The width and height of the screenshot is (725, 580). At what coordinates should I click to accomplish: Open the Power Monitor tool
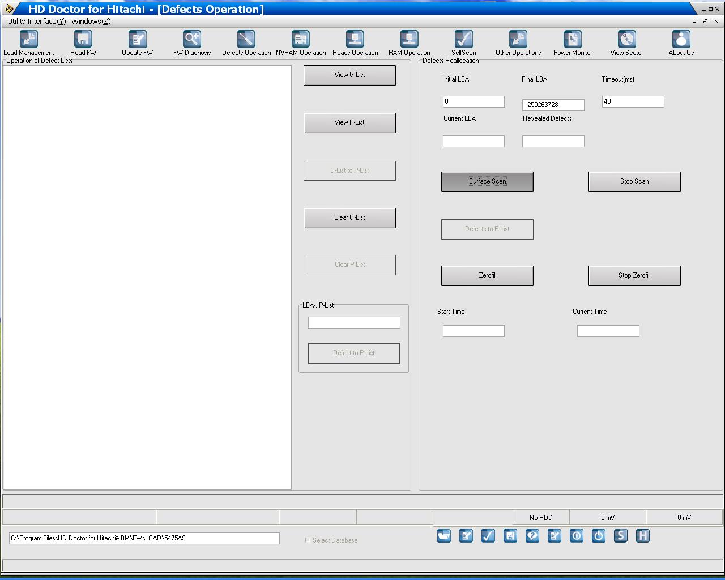(x=573, y=43)
